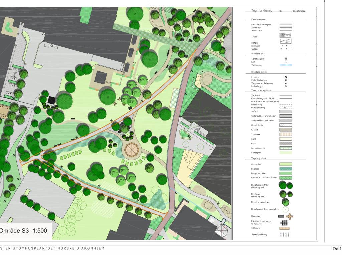
Task: Click the blue Vannrenne dotted line sample
Action: 286,65
